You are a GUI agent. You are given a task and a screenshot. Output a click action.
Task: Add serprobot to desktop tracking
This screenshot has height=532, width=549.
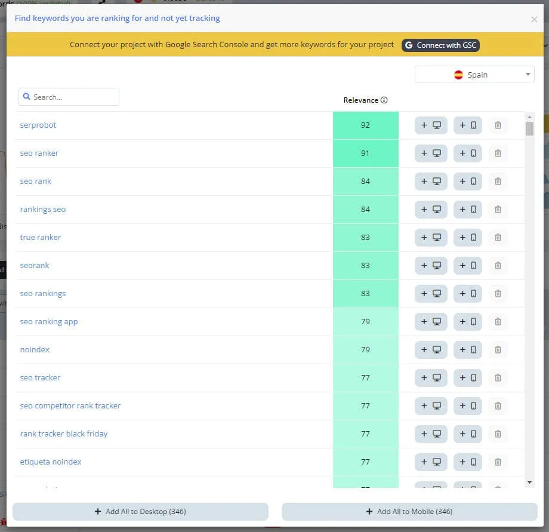click(431, 125)
